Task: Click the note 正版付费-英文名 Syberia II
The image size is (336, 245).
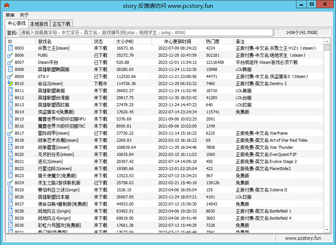Action: (x=261, y=190)
